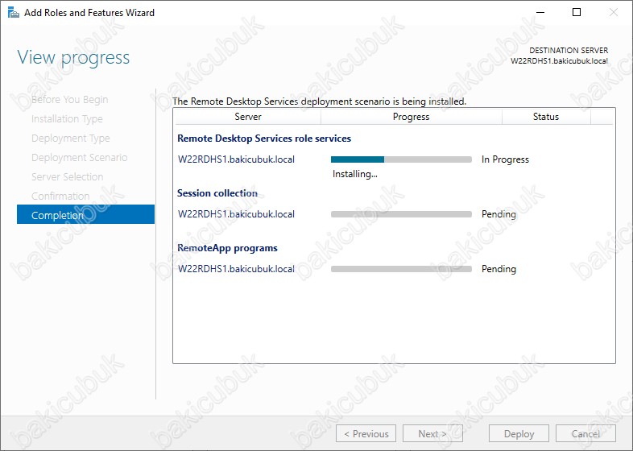This screenshot has height=451, width=633.
Task: Click the RemoteApp programs progress bar
Action: coord(401,269)
